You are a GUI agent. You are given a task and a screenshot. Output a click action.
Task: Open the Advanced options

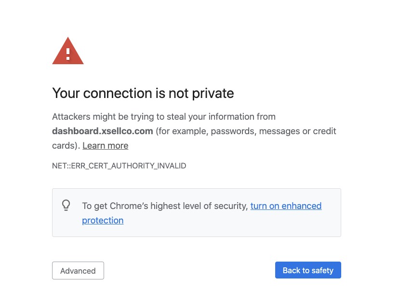(x=78, y=271)
